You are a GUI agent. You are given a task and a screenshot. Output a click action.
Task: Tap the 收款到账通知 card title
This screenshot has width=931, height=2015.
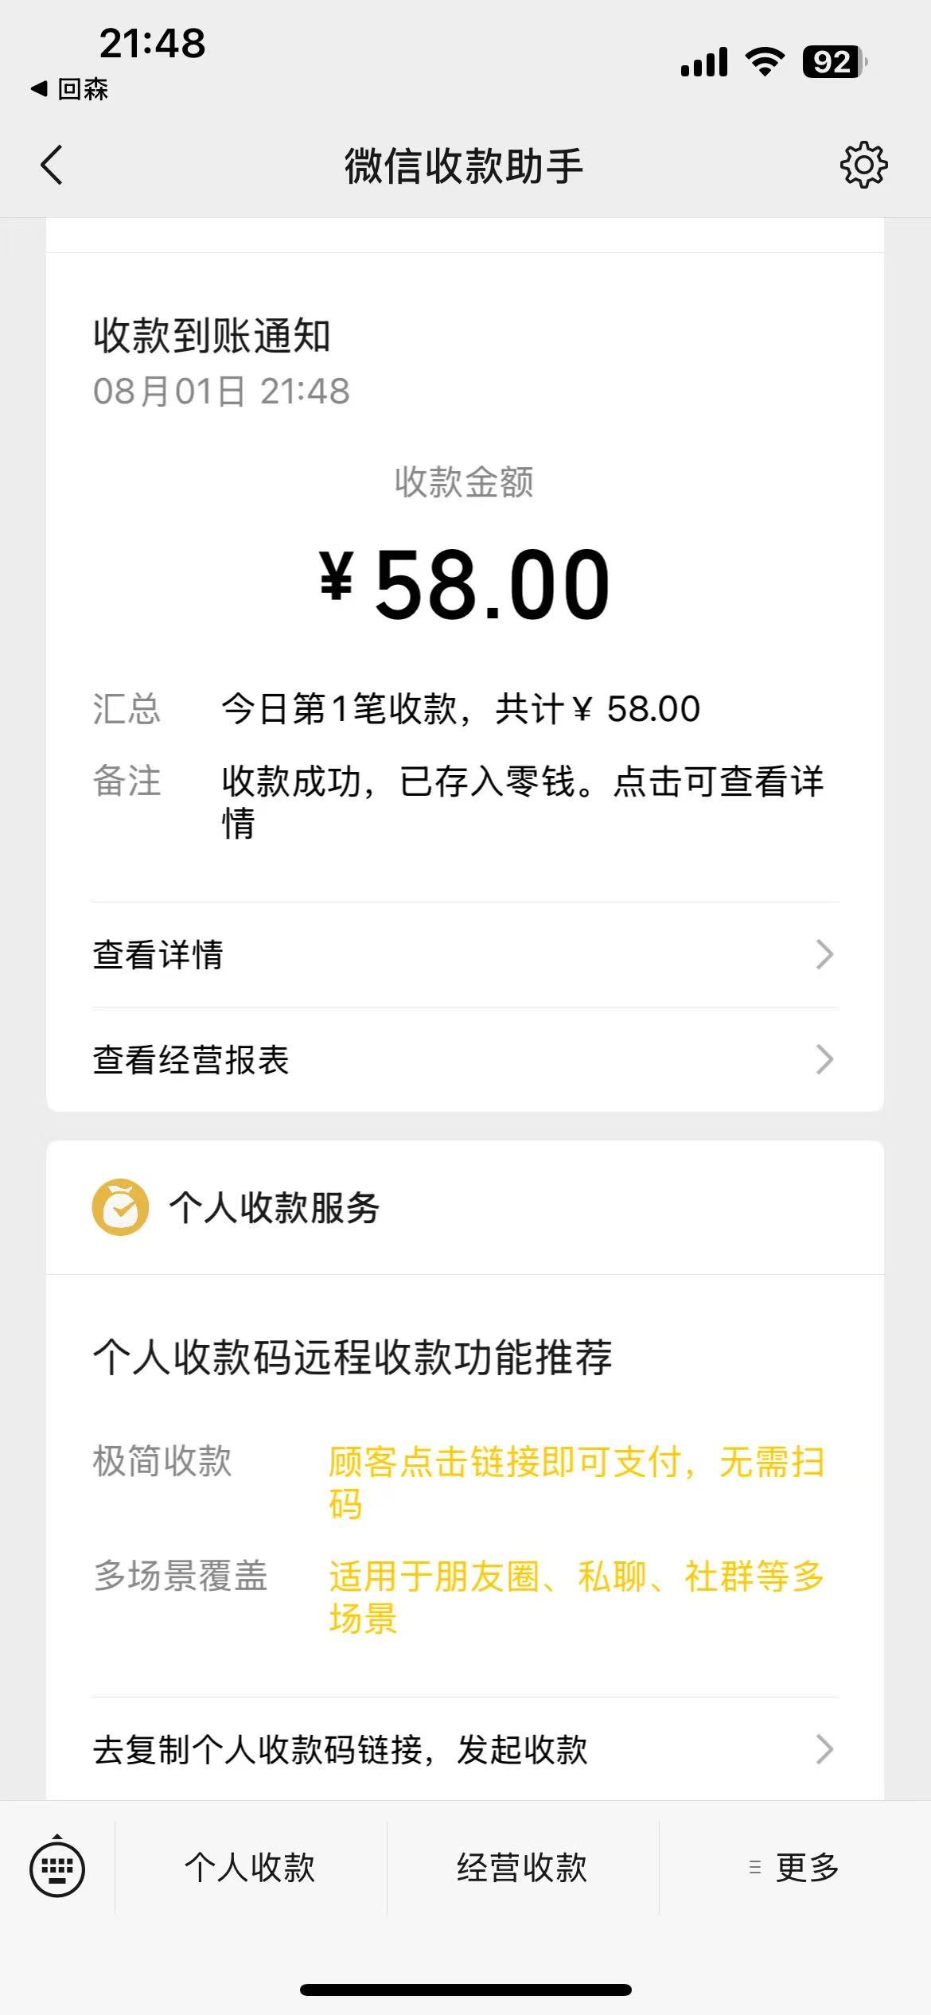[x=212, y=336]
